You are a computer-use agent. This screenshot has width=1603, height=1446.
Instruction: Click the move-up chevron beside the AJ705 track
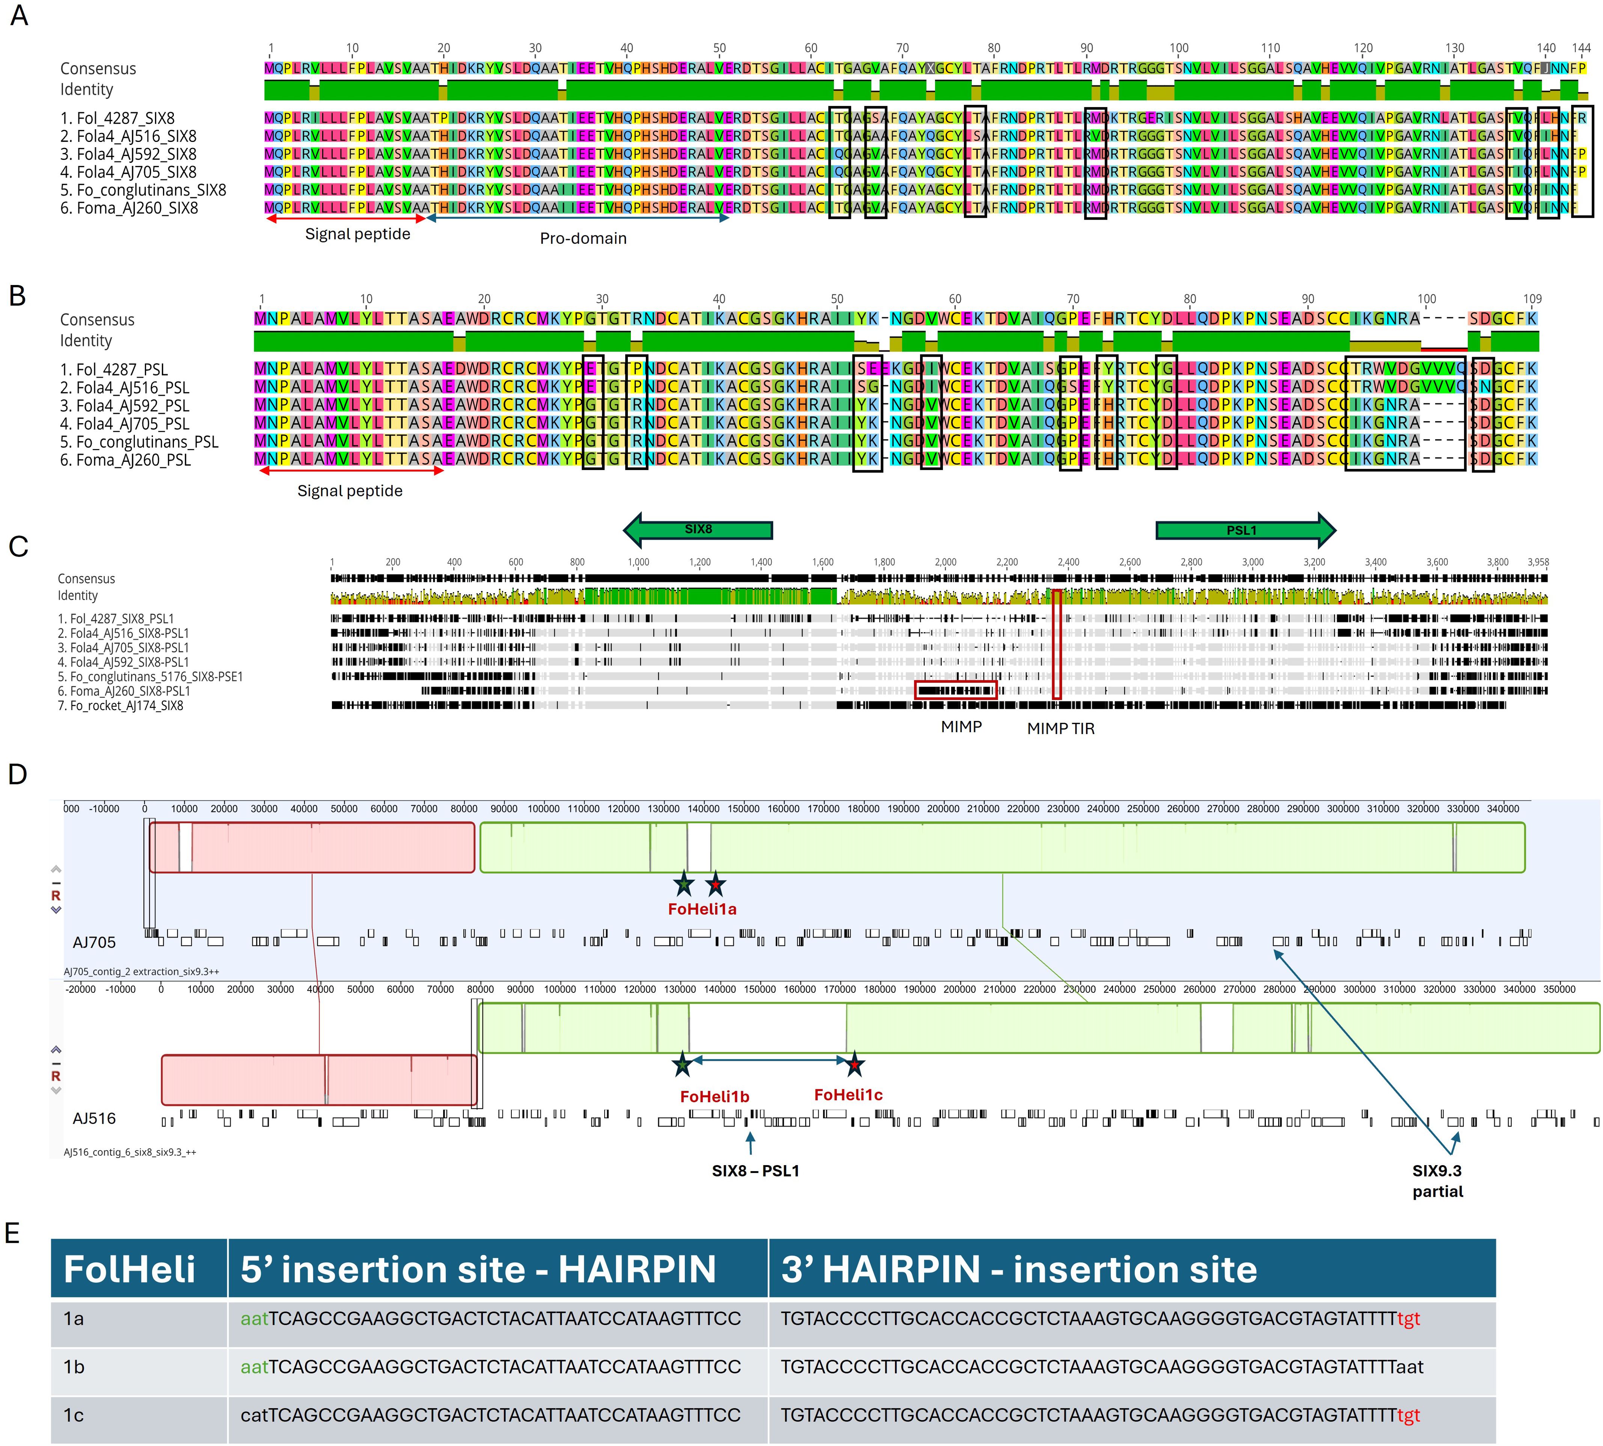[x=56, y=869]
